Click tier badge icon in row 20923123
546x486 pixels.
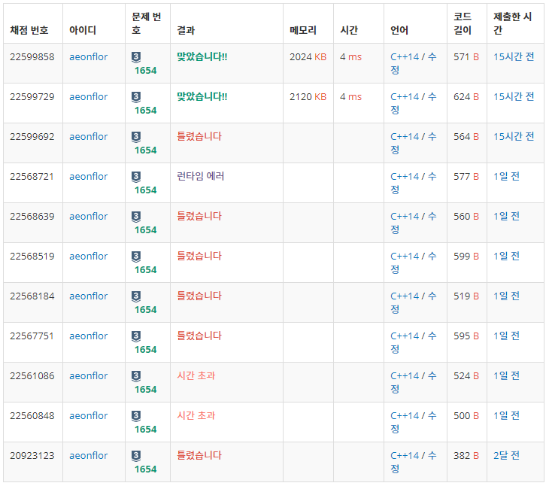(x=136, y=456)
